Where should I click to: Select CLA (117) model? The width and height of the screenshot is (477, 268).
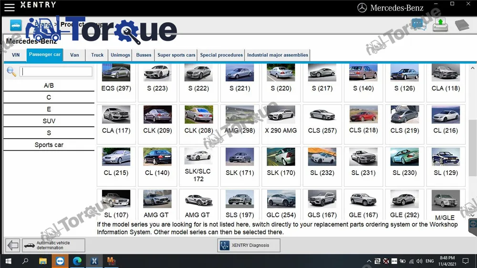point(116,124)
